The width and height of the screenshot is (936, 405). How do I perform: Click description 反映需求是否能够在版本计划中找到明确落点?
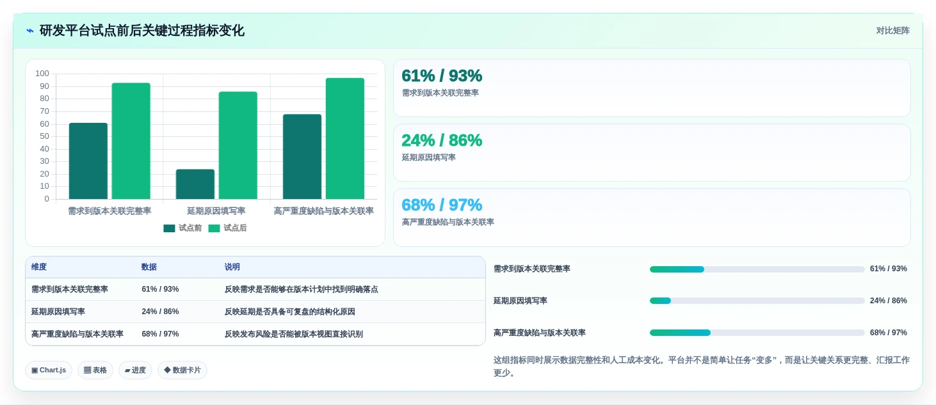pos(302,289)
